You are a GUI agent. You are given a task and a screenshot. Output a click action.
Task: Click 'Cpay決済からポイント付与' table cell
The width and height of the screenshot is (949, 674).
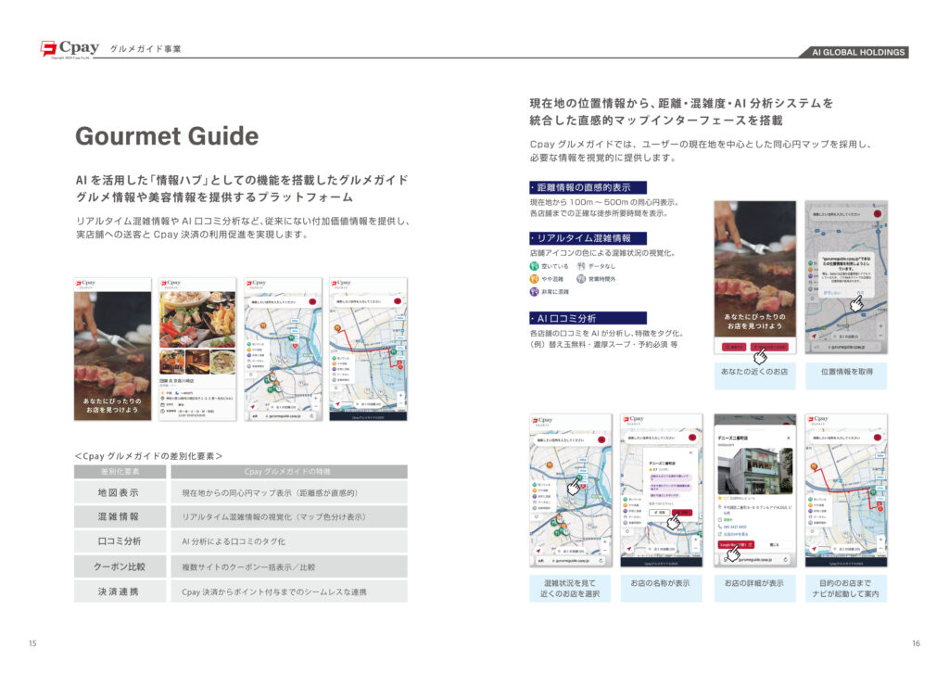(289, 591)
